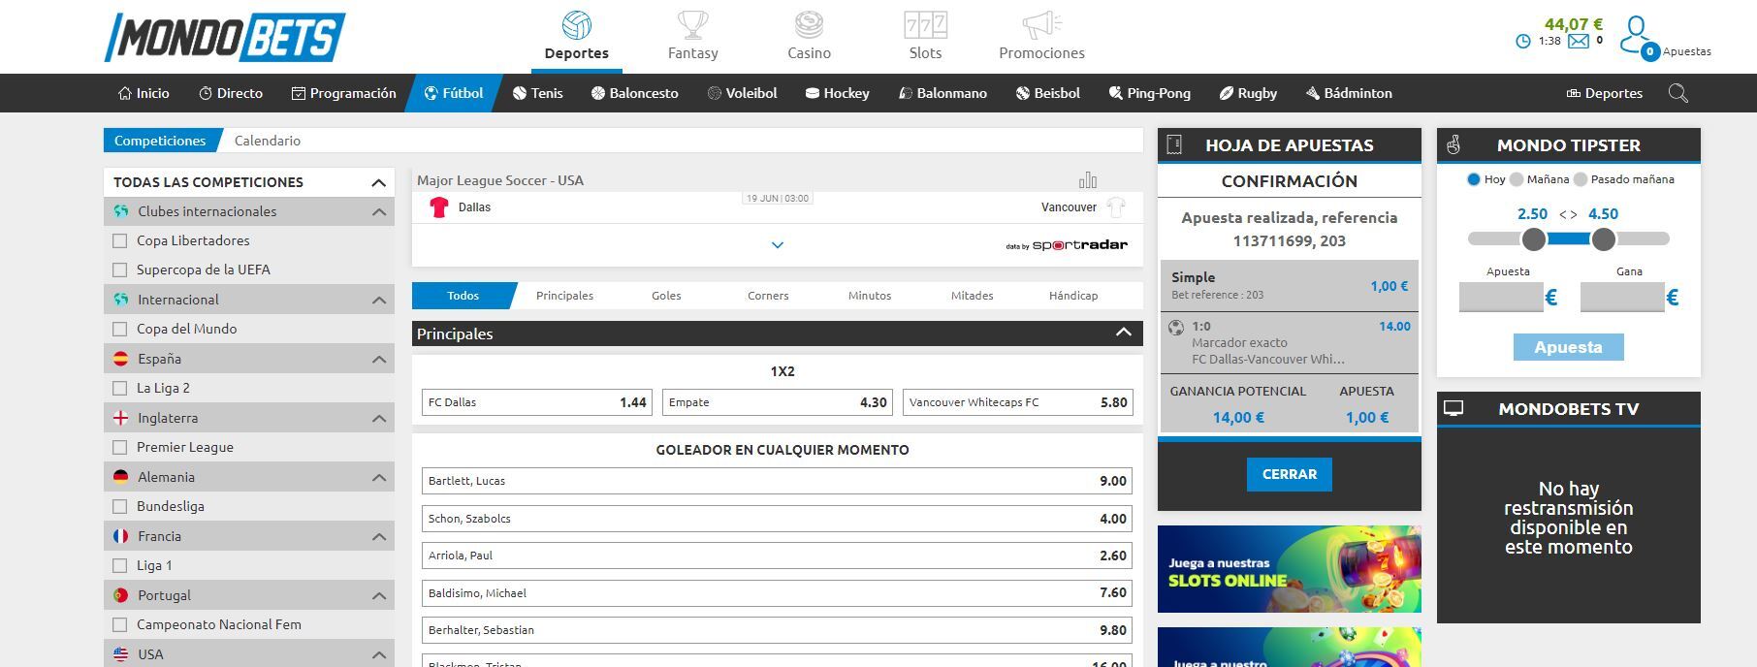
Task: Click the soccer ball icon beside 1:0 bet
Action: pyautogui.click(x=1176, y=328)
